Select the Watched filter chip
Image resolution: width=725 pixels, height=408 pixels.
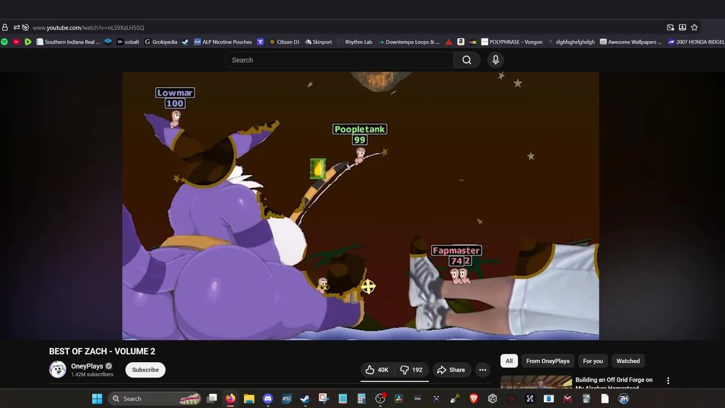628,361
